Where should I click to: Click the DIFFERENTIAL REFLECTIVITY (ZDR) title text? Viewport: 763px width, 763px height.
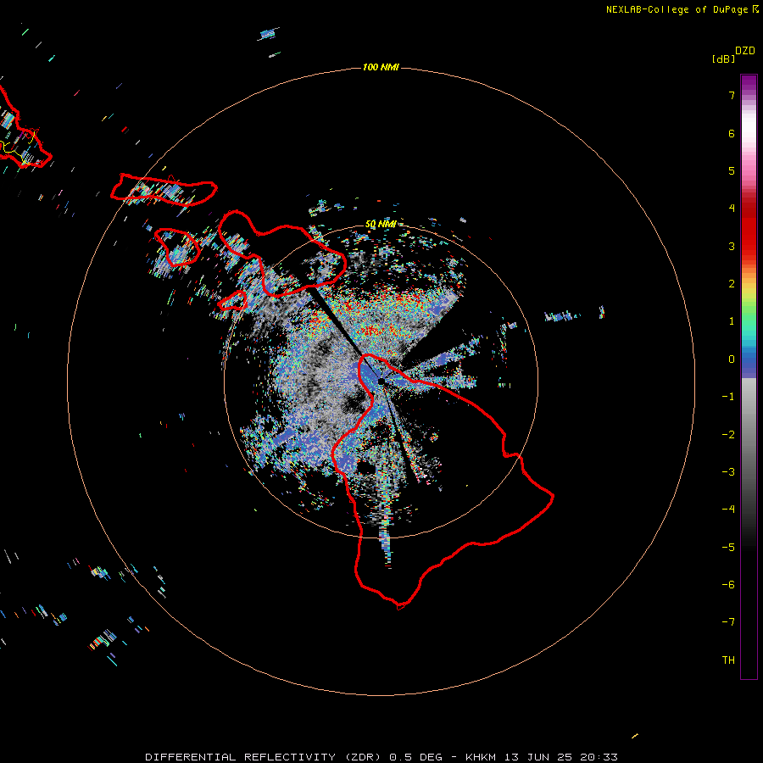[x=263, y=757]
